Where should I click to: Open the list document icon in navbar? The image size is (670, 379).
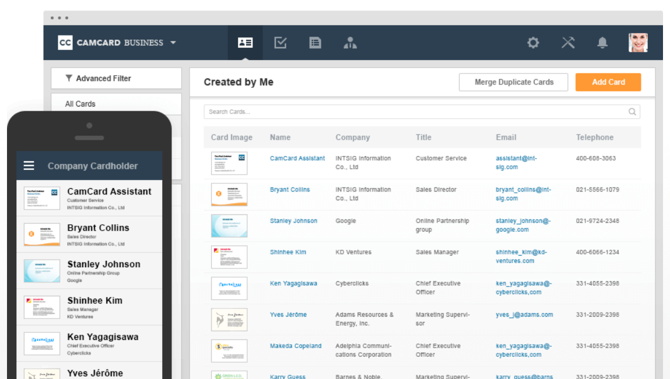315,42
